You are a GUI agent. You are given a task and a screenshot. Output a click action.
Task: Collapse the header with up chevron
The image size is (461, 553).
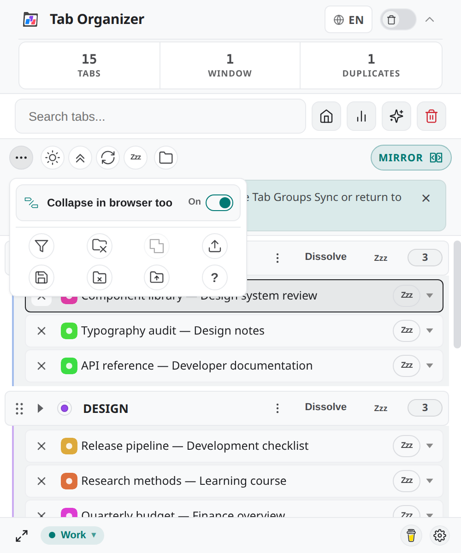tap(430, 20)
